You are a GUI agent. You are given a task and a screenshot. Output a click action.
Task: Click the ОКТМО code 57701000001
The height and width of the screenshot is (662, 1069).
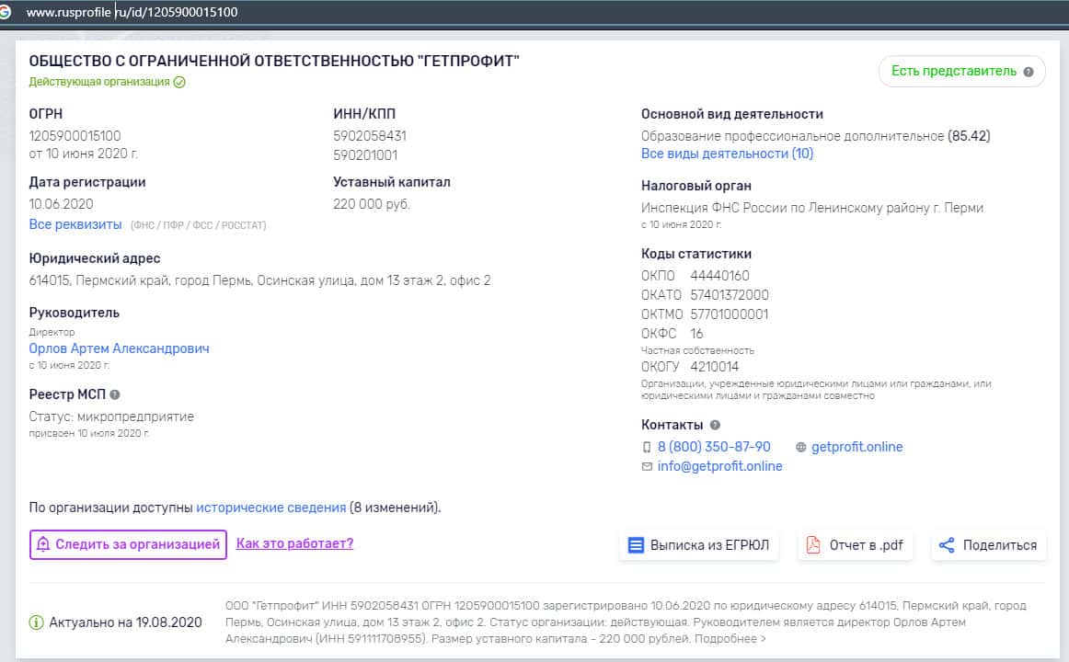coord(729,314)
